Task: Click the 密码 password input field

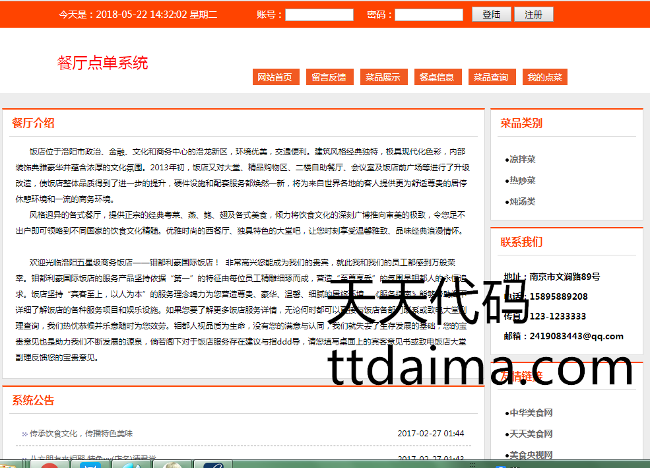Action: tap(428, 15)
